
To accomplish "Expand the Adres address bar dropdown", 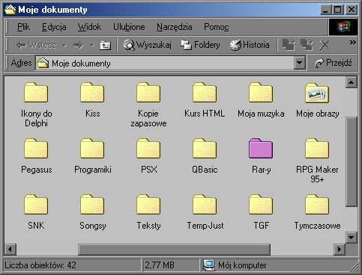I will coord(300,63).
